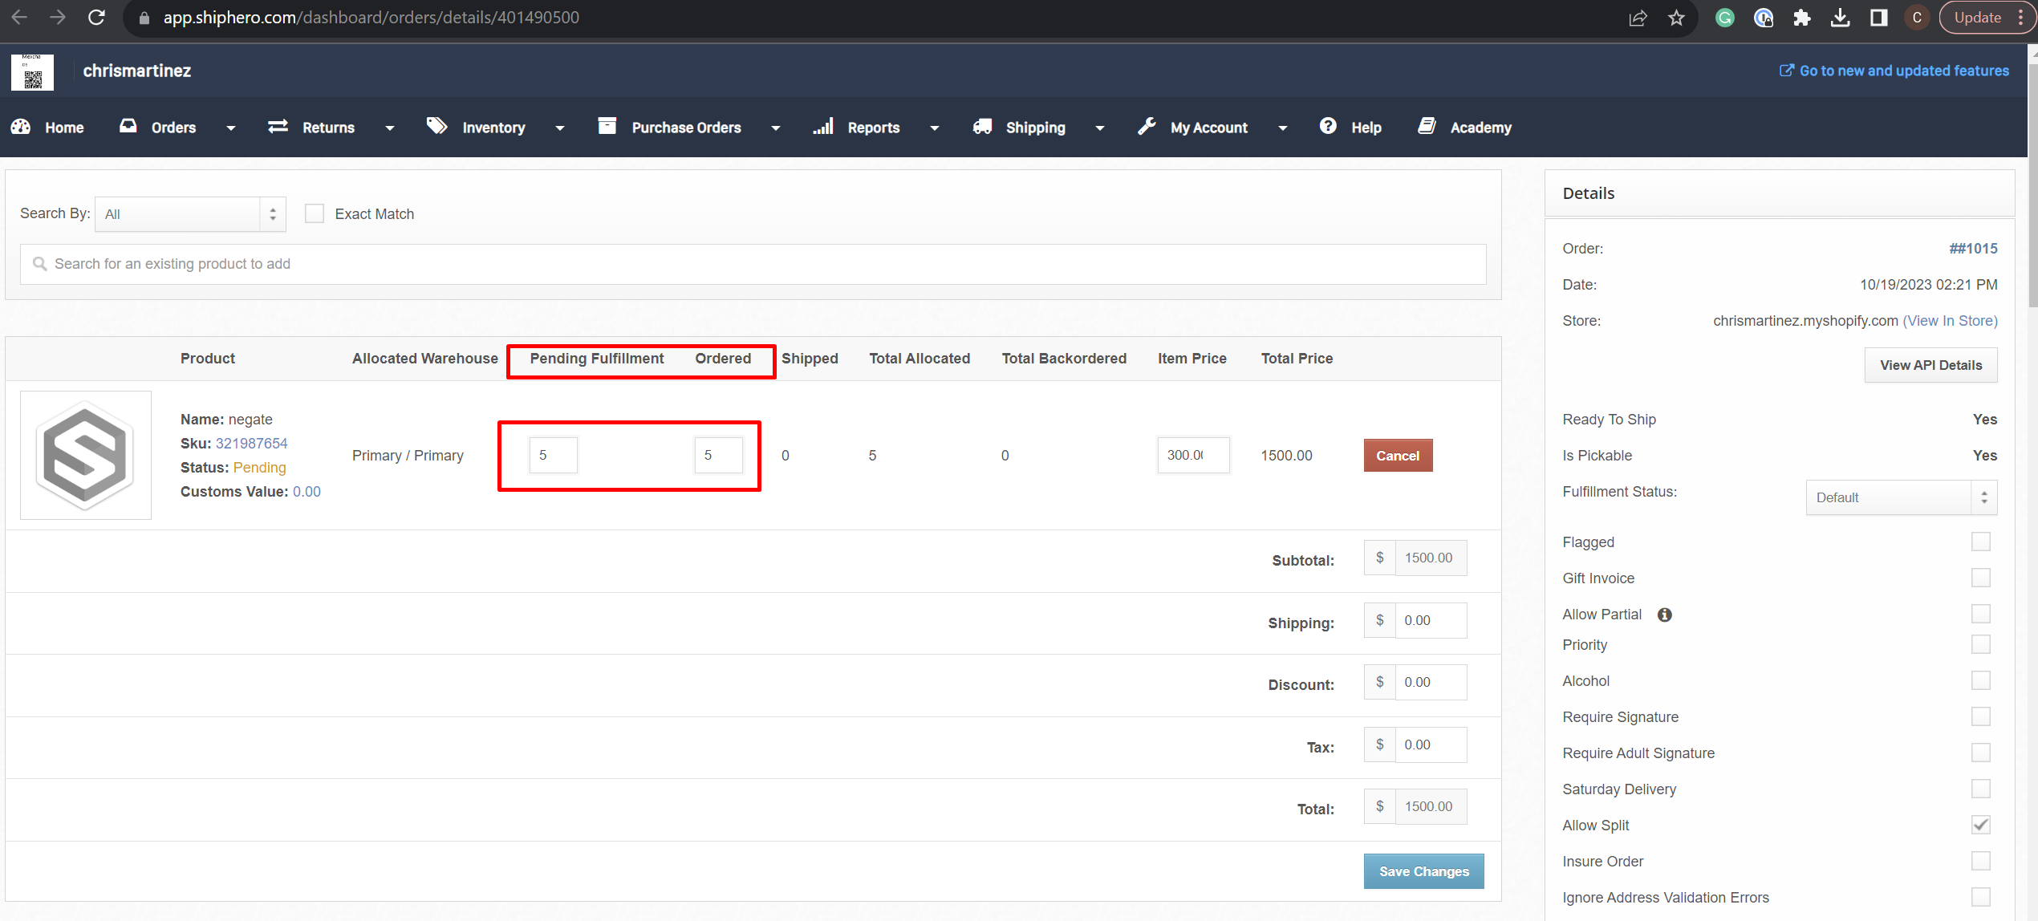Click the Allow Partial info icon
This screenshot has height=921, width=2038.
pyautogui.click(x=1665, y=615)
